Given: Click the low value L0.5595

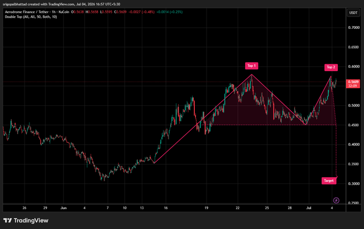Looking at the screenshot, I should pyautogui.click(x=106, y=12).
